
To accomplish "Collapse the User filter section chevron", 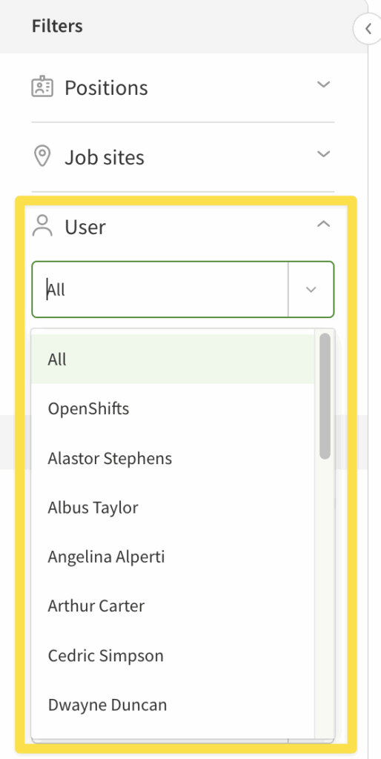I will click(323, 224).
